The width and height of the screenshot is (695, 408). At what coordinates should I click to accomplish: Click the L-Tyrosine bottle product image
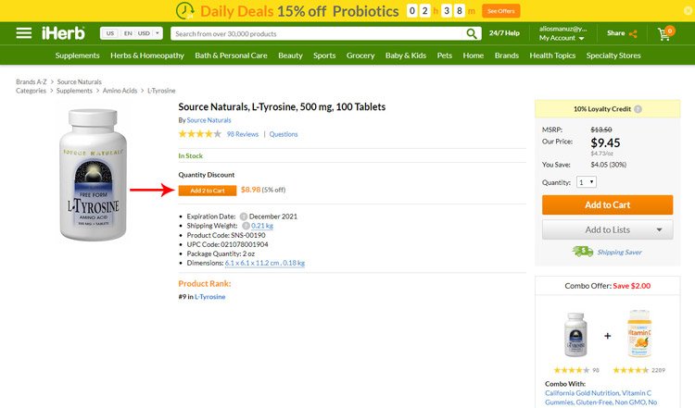(93, 175)
